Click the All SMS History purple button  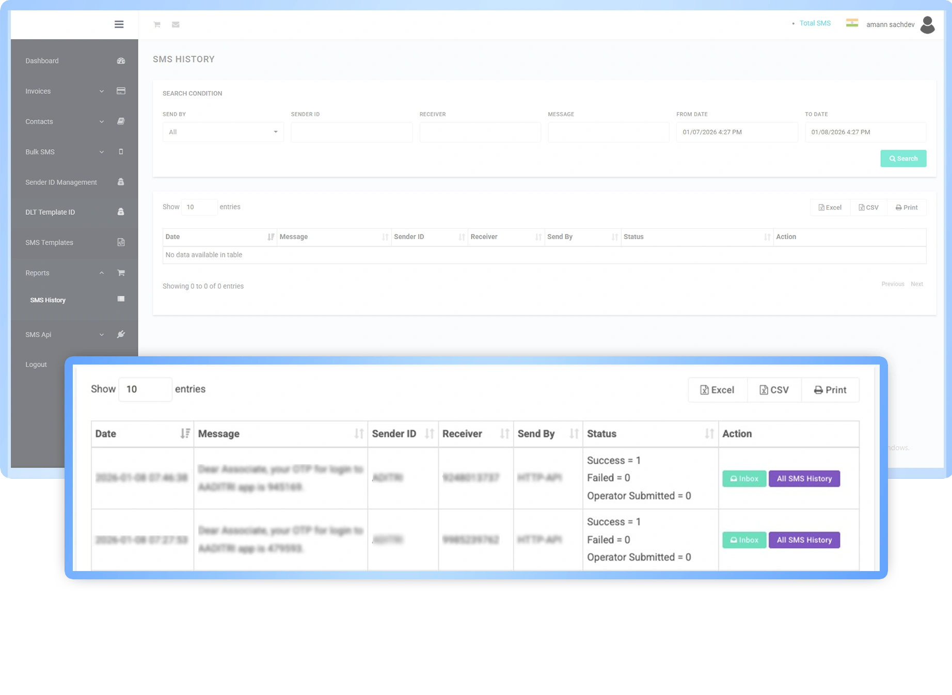pyautogui.click(x=804, y=479)
